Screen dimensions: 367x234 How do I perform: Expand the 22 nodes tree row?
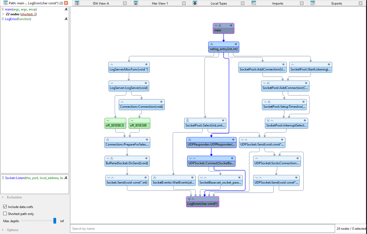(3, 14)
